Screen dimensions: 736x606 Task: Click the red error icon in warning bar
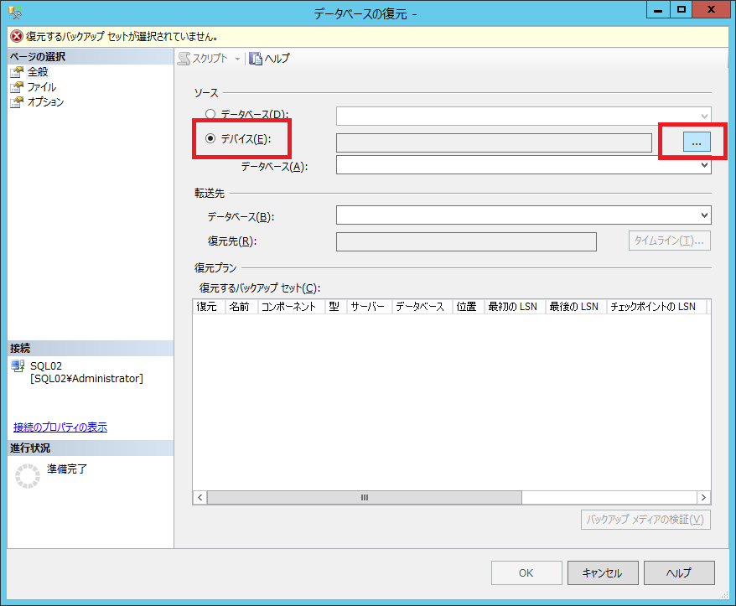[16, 37]
